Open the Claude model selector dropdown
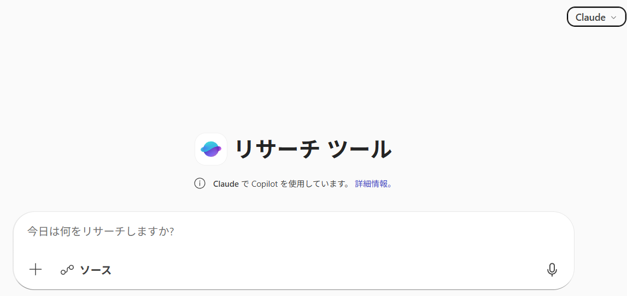Screen dimensions: 627x296 coord(596,17)
